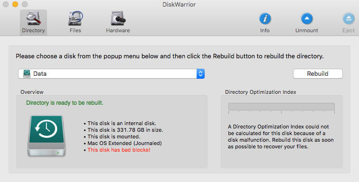Click the Unmount arrow icon
359x182 pixels.
tap(307, 18)
